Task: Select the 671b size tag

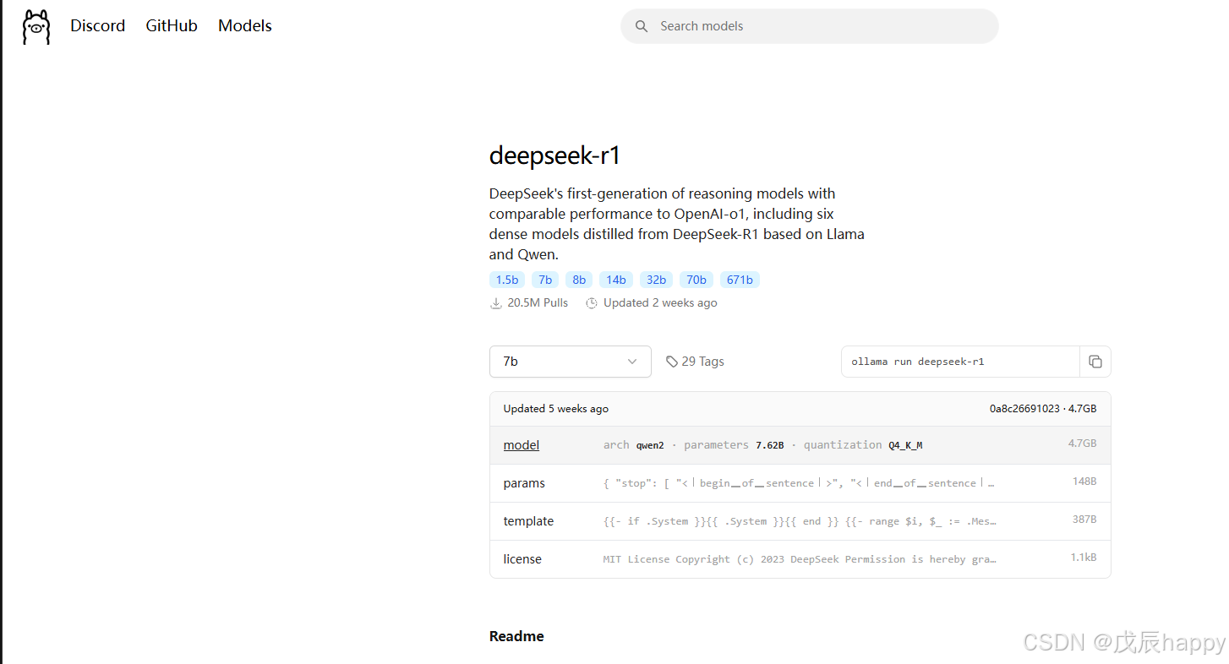Action: [740, 280]
